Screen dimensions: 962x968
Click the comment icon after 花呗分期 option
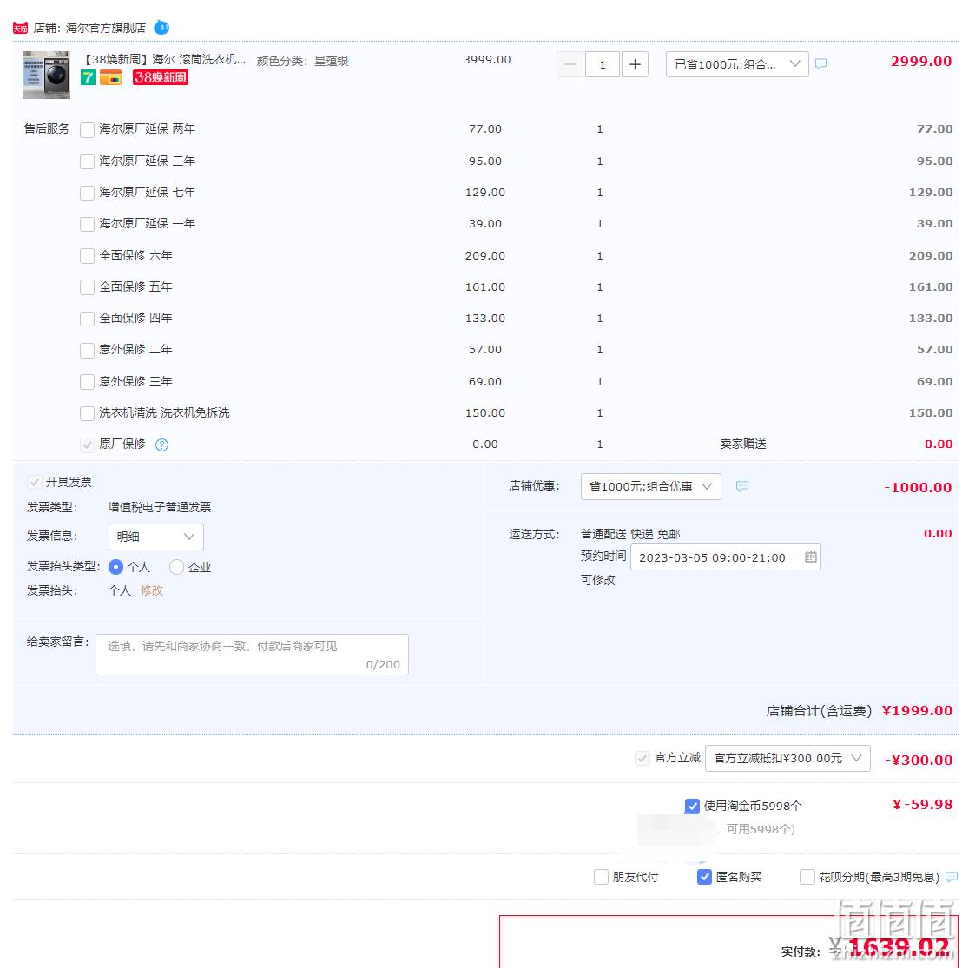coord(952,877)
